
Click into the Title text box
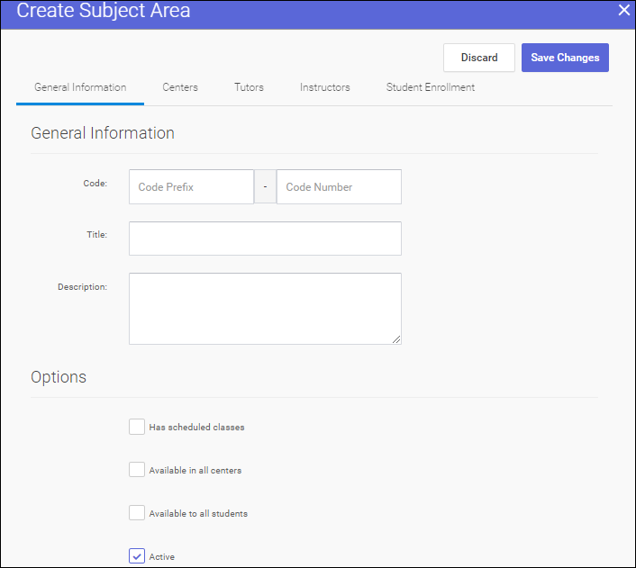pos(265,239)
